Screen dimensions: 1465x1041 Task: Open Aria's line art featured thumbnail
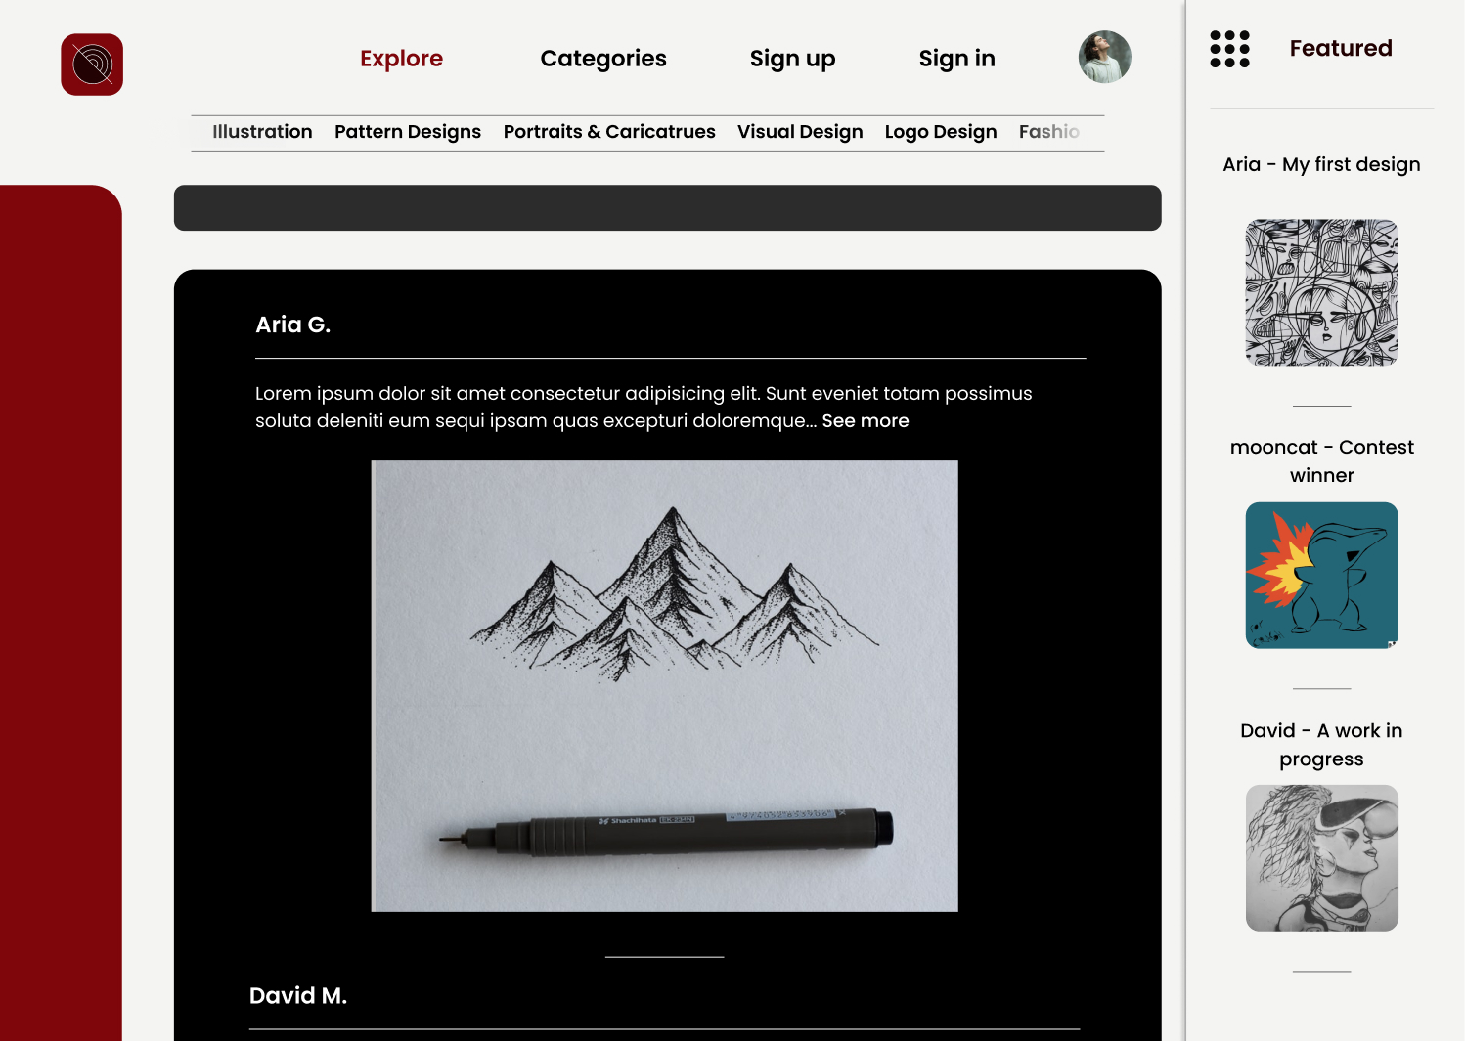click(1321, 292)
